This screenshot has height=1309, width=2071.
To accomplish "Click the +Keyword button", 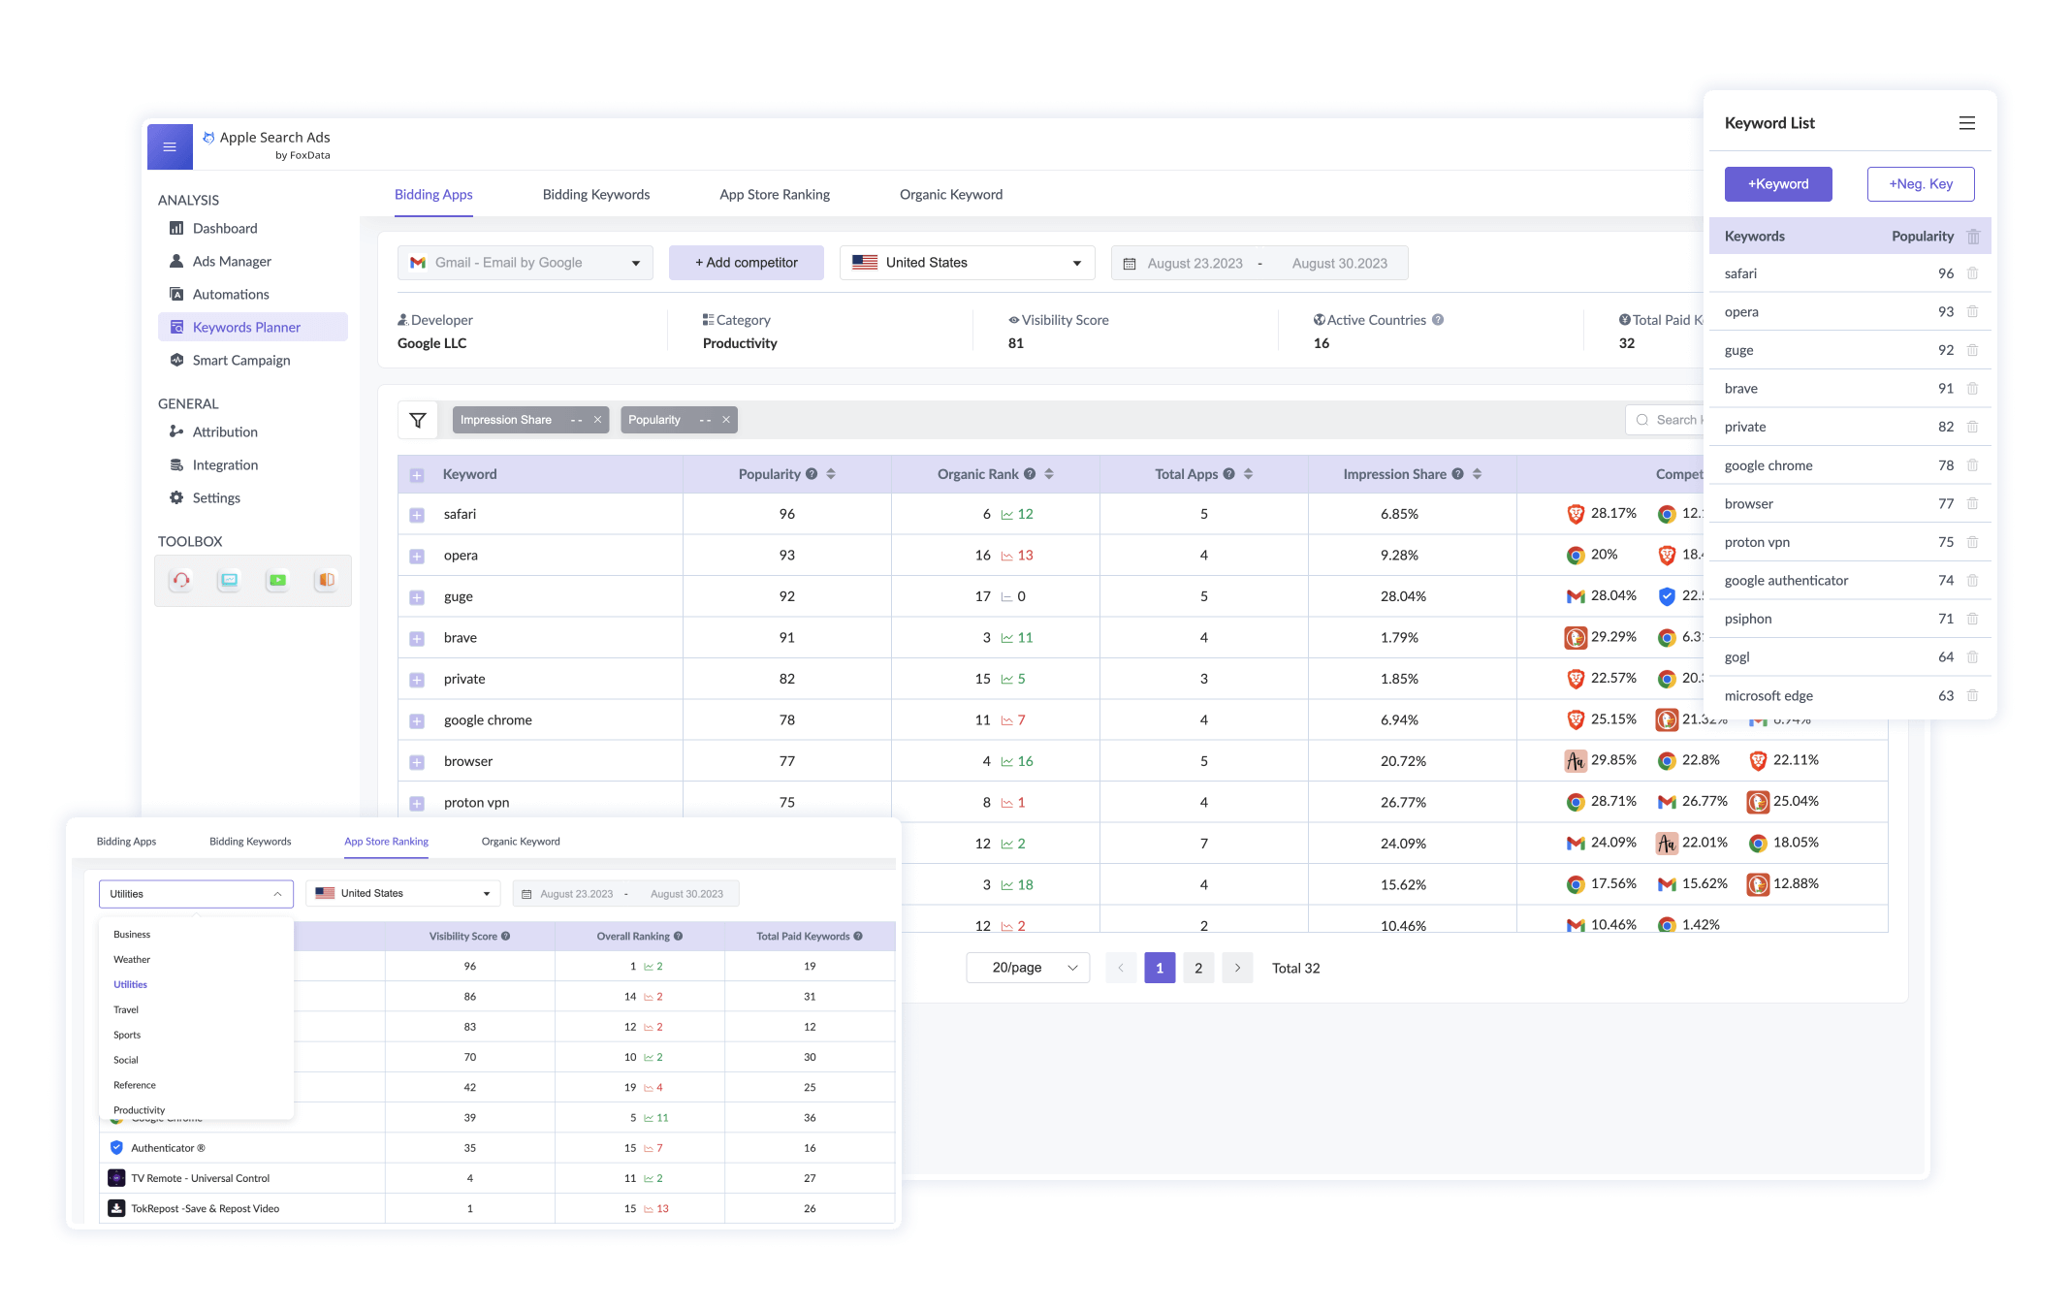I will [x=1777, y=184].
